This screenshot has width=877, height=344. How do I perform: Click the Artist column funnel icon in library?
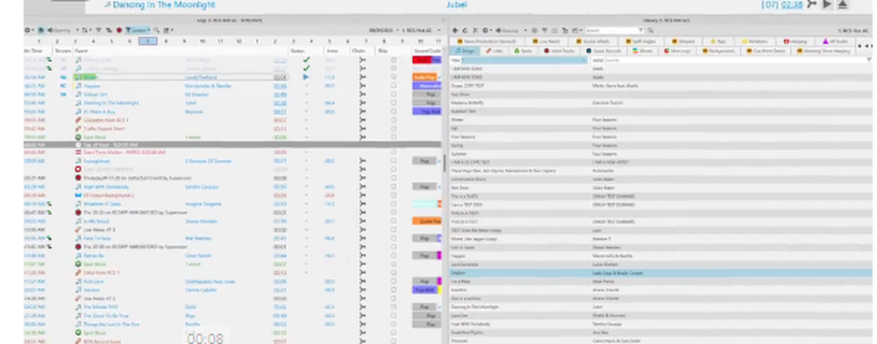[868, 60]
